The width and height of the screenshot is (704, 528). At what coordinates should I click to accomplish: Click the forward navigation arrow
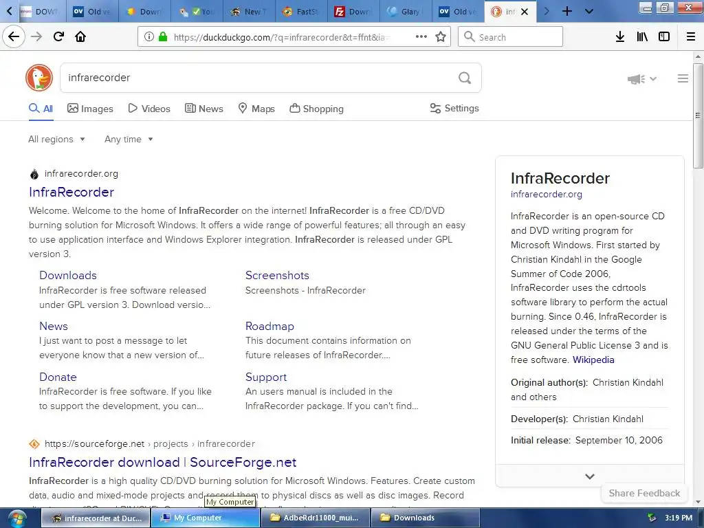[36, 37]
